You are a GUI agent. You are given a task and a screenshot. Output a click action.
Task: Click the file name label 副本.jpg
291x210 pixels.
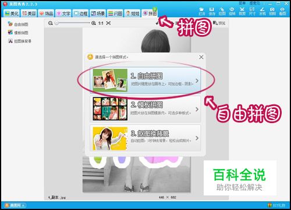tap(57, 197)
